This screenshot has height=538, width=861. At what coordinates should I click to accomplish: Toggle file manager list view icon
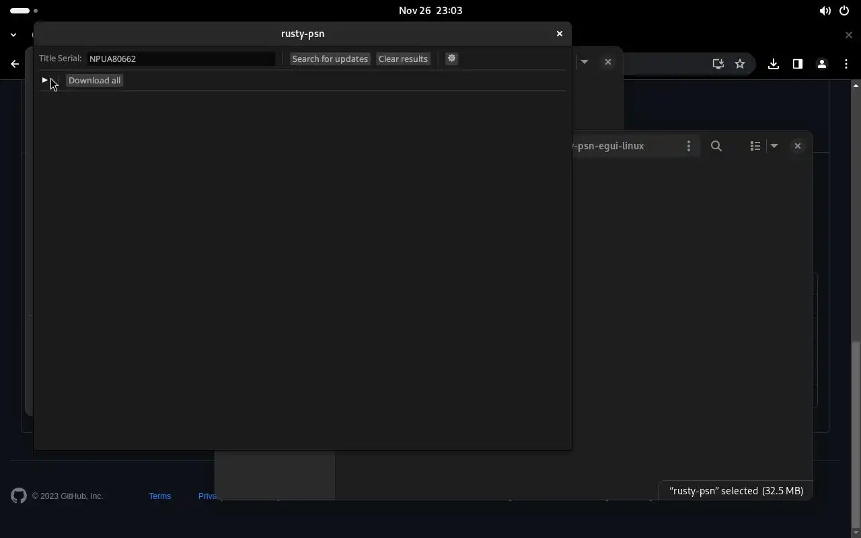click(x=755, y=146)
